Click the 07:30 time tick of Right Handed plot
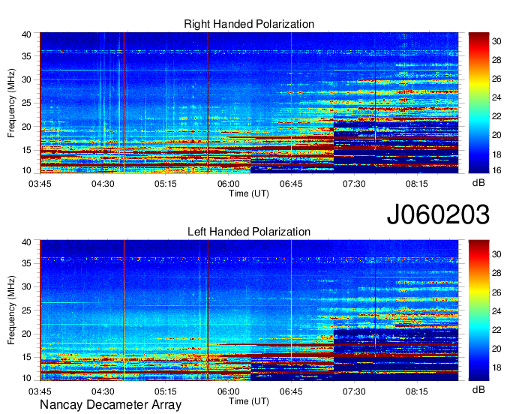This screenshot has height=414, width=510. click(354, 184)
